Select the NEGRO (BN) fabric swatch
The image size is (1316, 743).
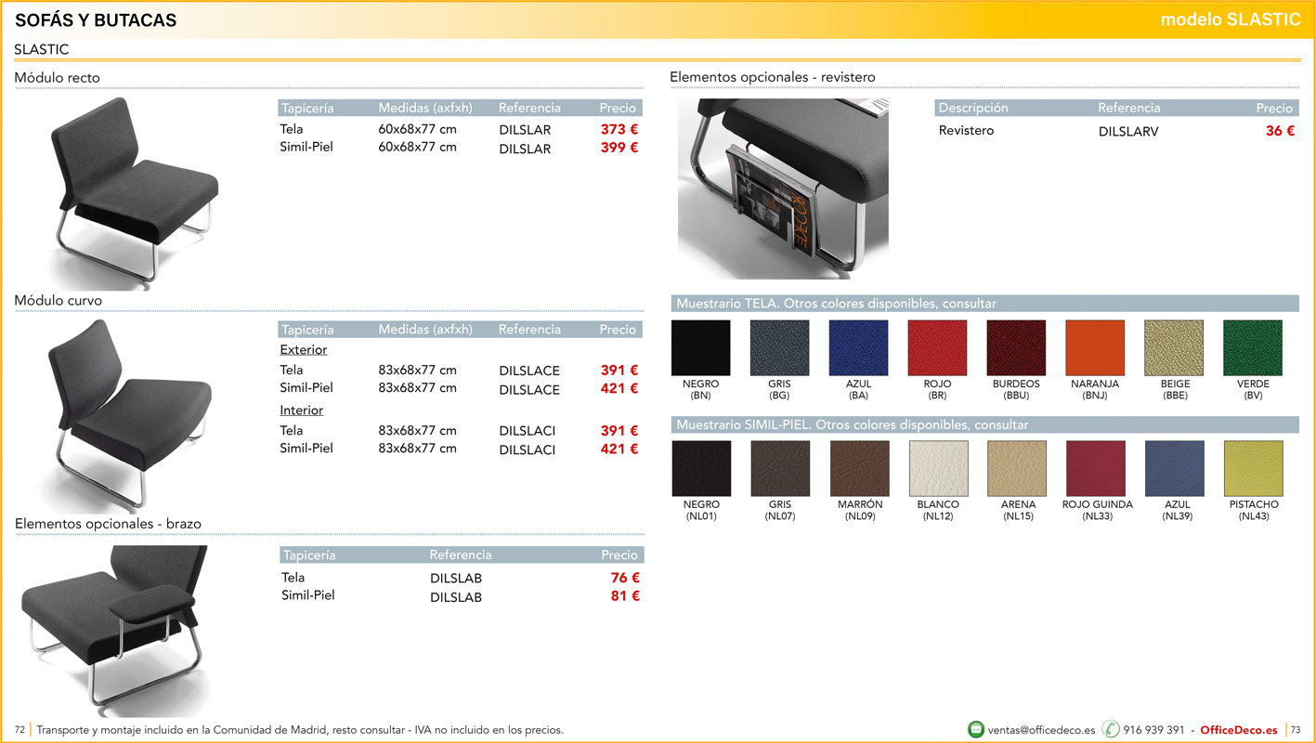click(700, 348)
